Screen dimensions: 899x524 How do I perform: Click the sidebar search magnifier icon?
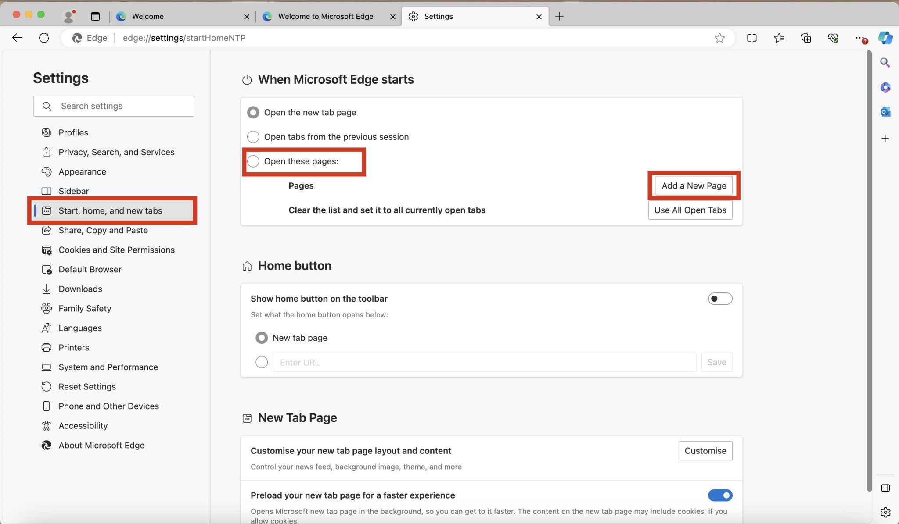885,63
